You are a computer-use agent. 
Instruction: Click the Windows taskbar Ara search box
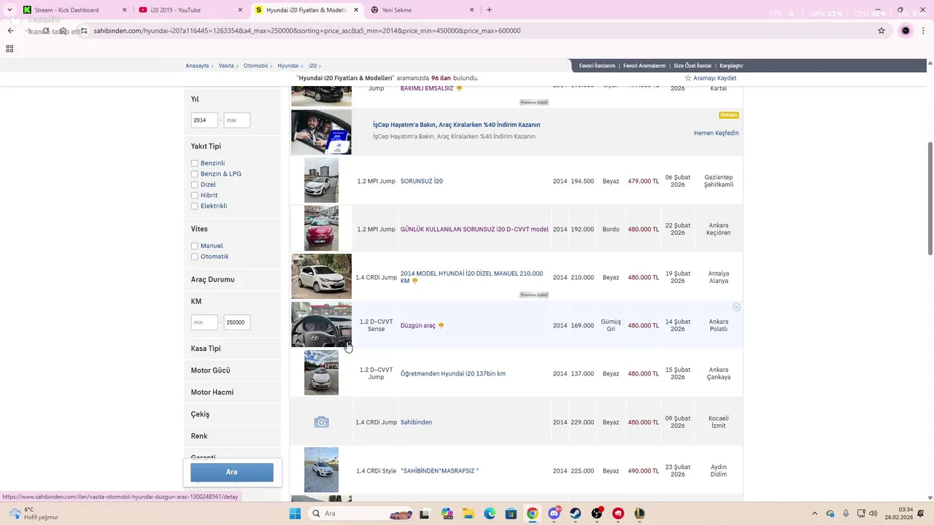coord(362,513)
